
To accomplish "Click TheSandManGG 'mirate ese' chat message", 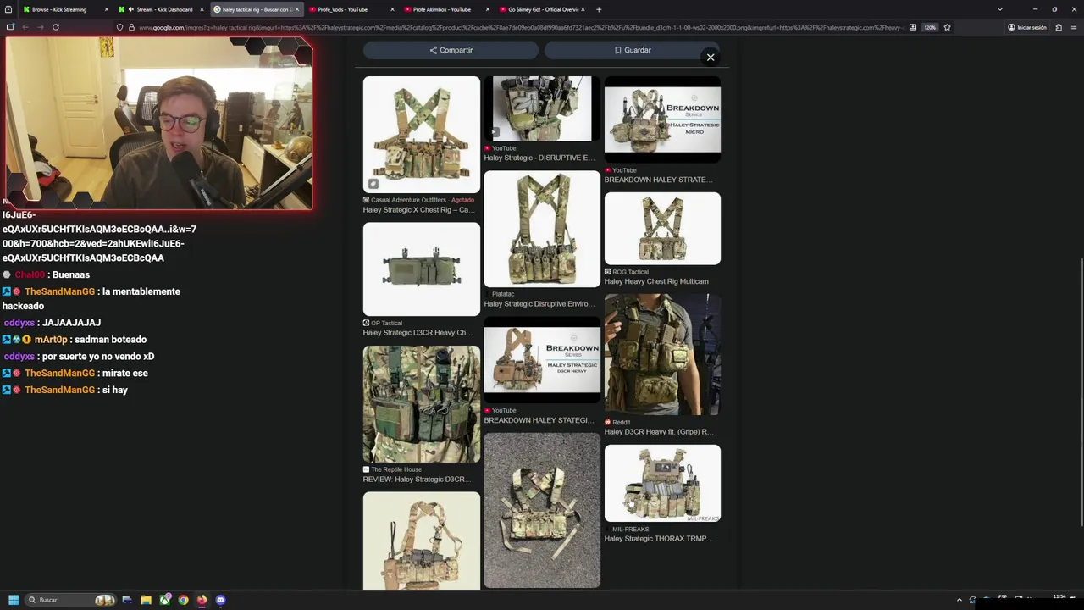I will point(75,373).
